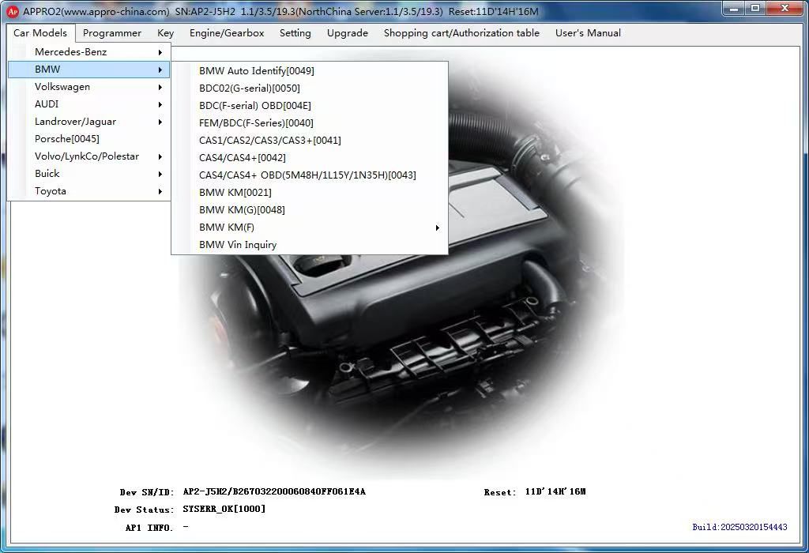Select CAS1/CAS2/CAS3/CAS3+[0041] item
This screenshot has width=809, height=553.
point(269,141)
